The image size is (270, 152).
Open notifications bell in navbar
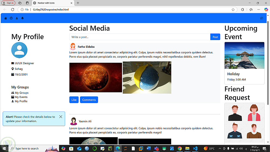pyautogui.click(x=22, y=18)
